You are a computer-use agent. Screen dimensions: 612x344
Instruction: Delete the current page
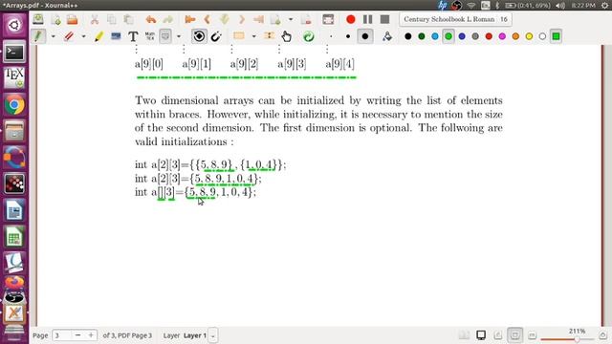(306, 19)
